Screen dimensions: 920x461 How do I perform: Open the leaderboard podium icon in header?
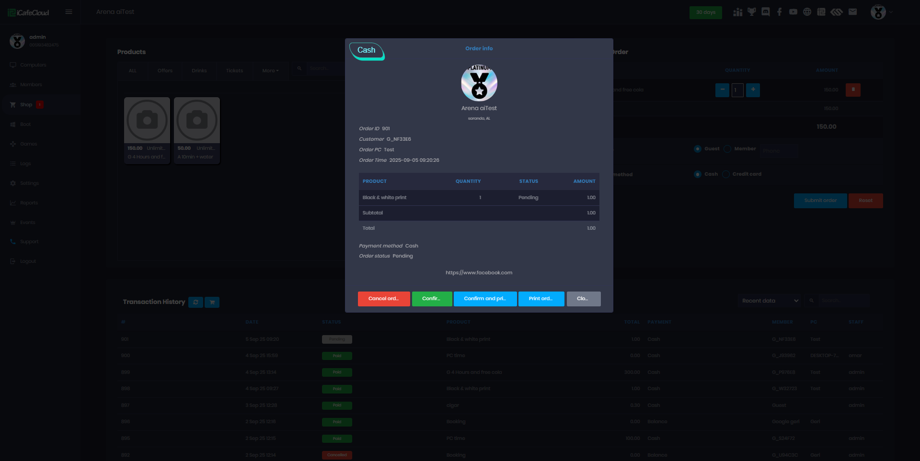click(737, 12)
